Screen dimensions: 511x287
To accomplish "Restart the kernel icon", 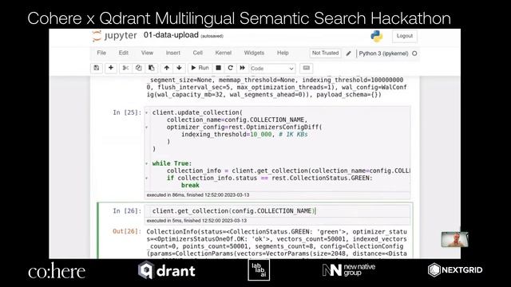I will [231, 68].
